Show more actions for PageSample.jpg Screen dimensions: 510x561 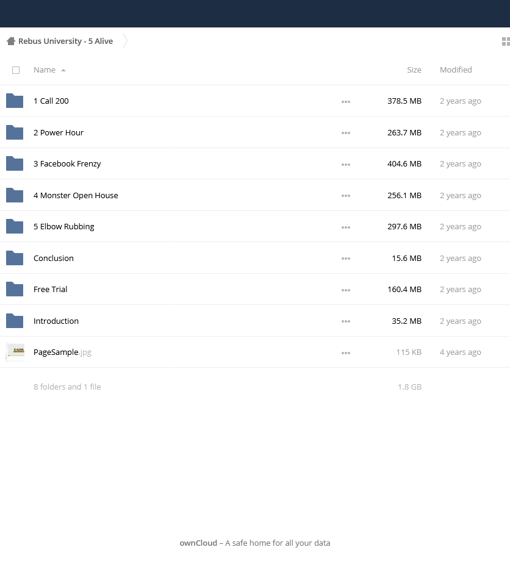(346, 353)
